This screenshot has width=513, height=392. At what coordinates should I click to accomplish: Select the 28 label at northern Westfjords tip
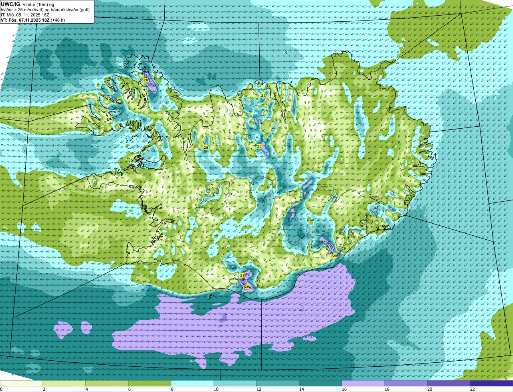[146, 80]
